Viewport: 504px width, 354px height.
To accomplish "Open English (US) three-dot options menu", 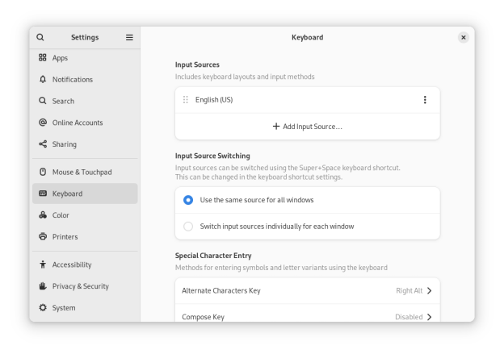I will point(425,100).
